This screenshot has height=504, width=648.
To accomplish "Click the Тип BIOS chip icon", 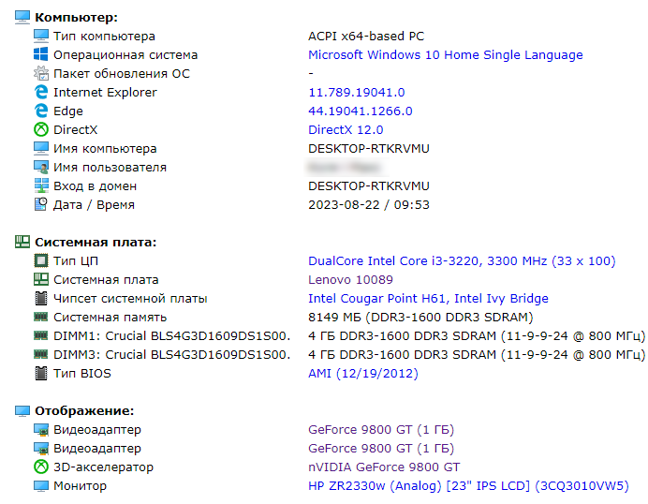I will 41,374.
